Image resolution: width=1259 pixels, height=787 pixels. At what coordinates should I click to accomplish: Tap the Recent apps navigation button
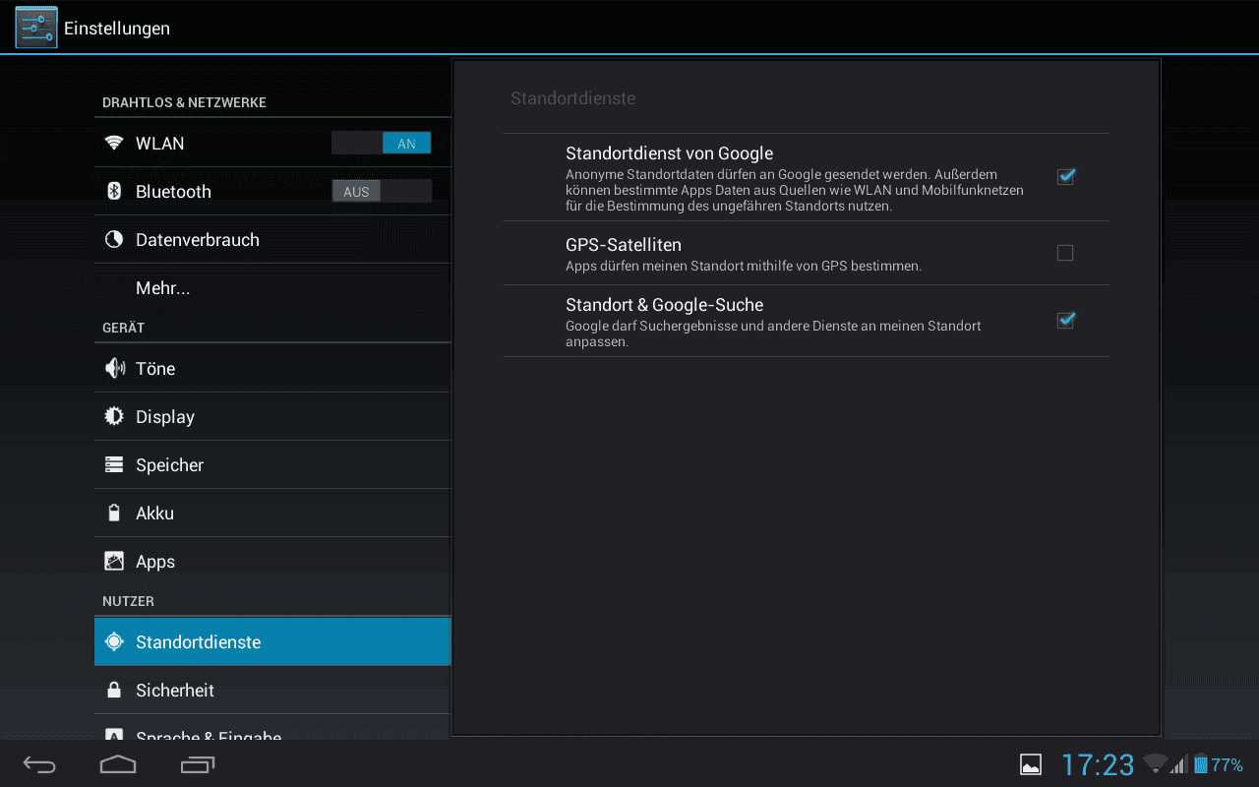click(x=198, y=764)
